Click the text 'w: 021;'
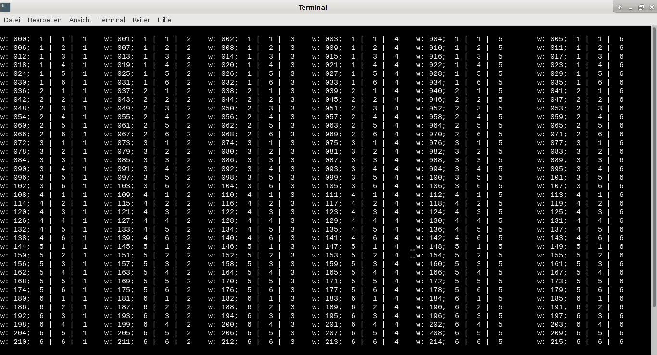 (x=327, y=65)
